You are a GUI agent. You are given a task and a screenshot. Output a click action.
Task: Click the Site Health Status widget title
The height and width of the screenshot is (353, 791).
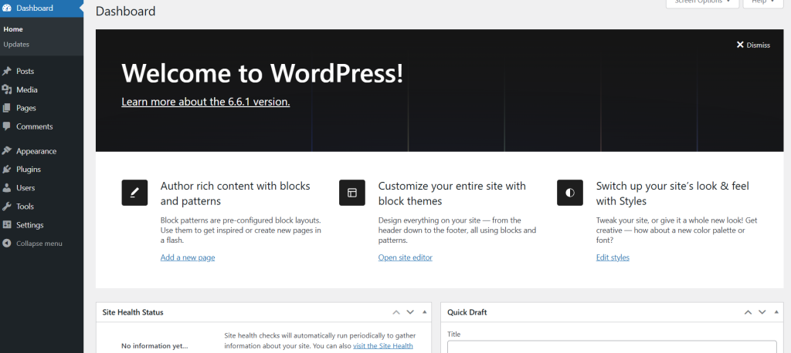pyautogui.click(x=133, y=312)
